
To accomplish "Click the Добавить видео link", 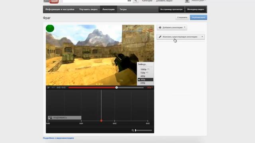I will 164,1.
